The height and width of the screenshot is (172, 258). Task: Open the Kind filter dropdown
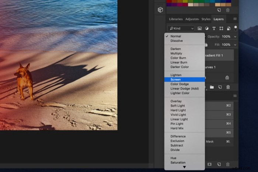coord(181,28)
